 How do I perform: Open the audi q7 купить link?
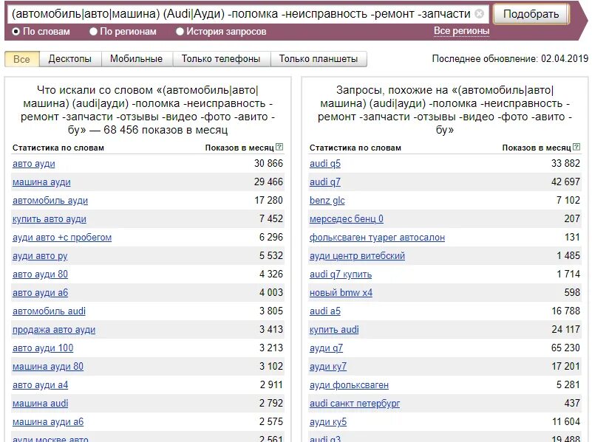341,274
